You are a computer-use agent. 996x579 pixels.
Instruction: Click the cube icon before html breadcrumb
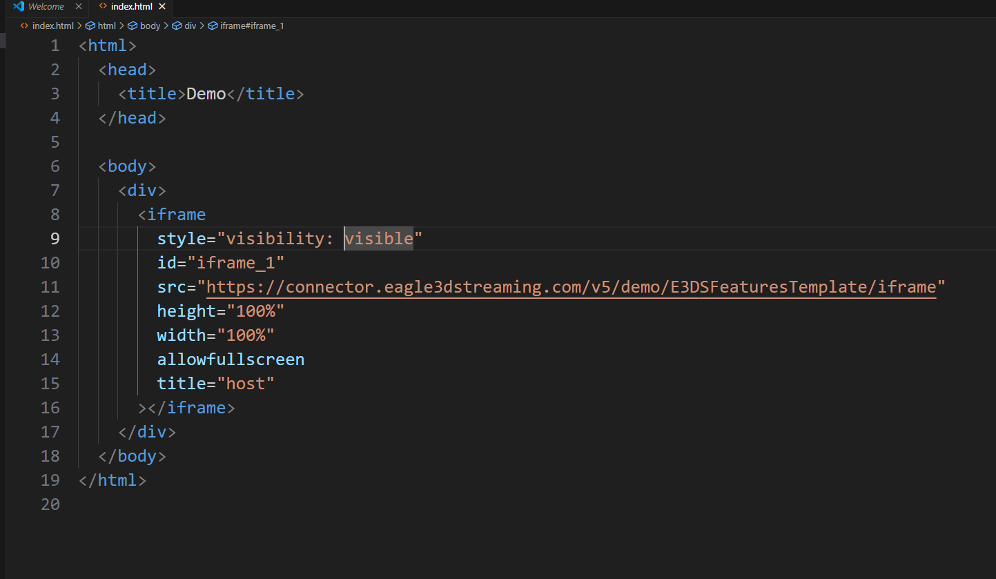pyautogui.click(x=90, y=26)
